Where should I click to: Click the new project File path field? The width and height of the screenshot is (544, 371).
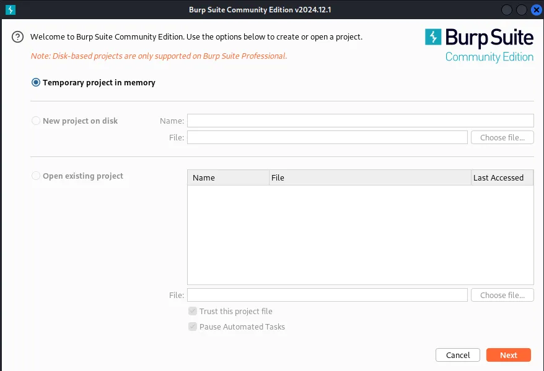327,137
